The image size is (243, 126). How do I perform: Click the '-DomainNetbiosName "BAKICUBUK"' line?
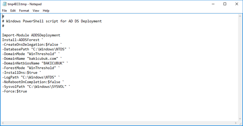[35, 63]
